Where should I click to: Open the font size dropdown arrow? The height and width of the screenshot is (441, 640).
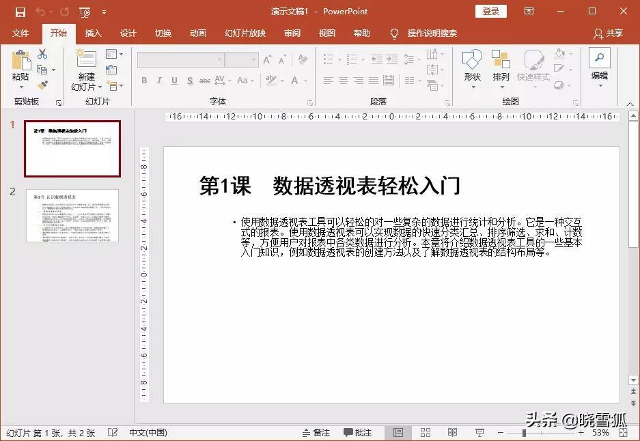(x=253, y=59)
